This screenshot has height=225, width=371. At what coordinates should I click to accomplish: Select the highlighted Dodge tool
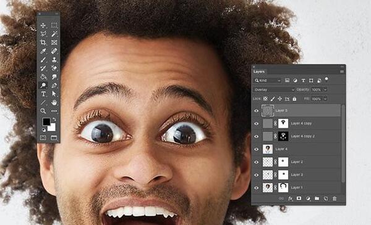43,85
